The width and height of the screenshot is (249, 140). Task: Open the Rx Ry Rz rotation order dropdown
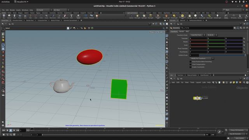click(212, 35)
